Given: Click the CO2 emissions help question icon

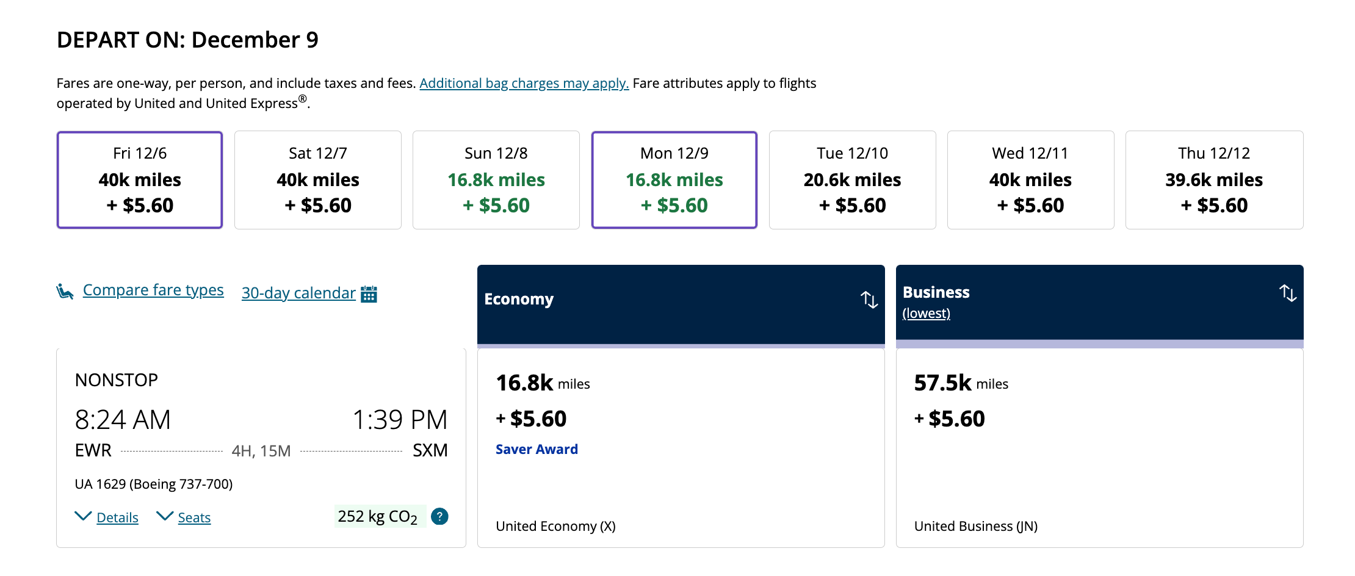Looking at the screenshot, I should [439, 517].
